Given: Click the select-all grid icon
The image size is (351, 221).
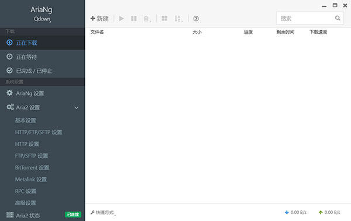Looking at the screenshot, I should tap(164, 18).
